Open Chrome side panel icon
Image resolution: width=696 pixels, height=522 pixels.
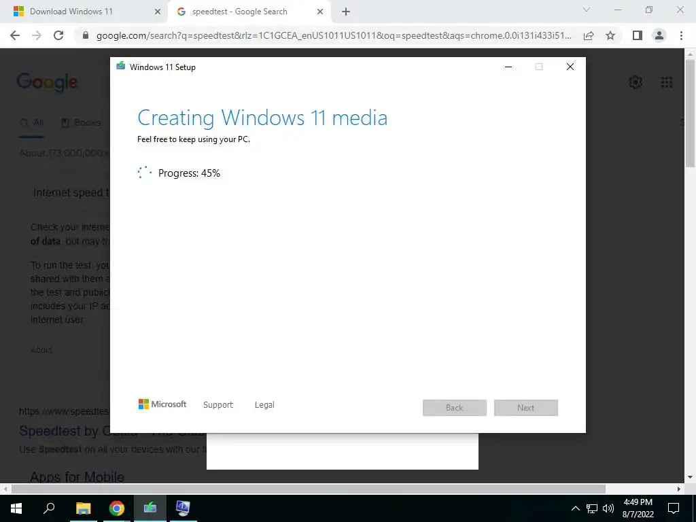tap(638, 35)
